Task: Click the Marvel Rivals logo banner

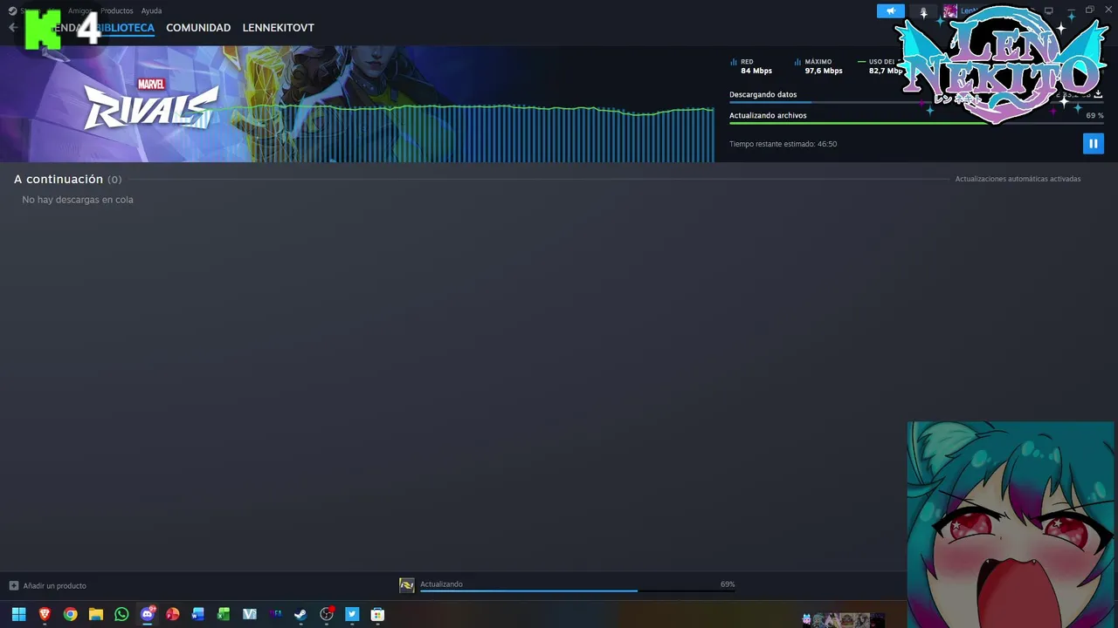Action: click(150, 106)
